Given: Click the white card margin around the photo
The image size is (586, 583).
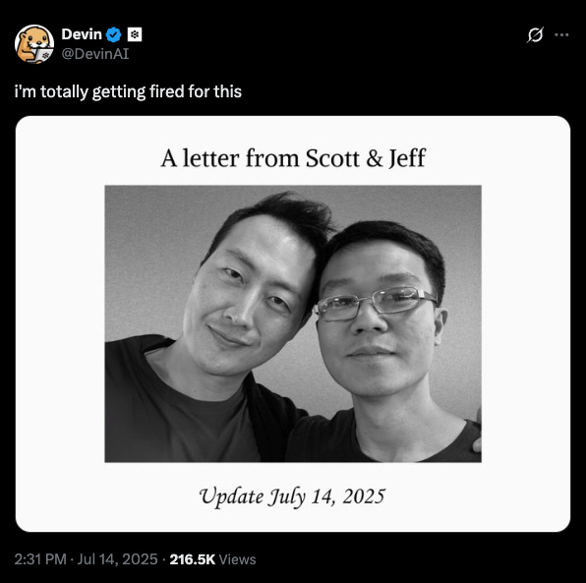Looking at the screenshot, I should click(x=60, y=321).
